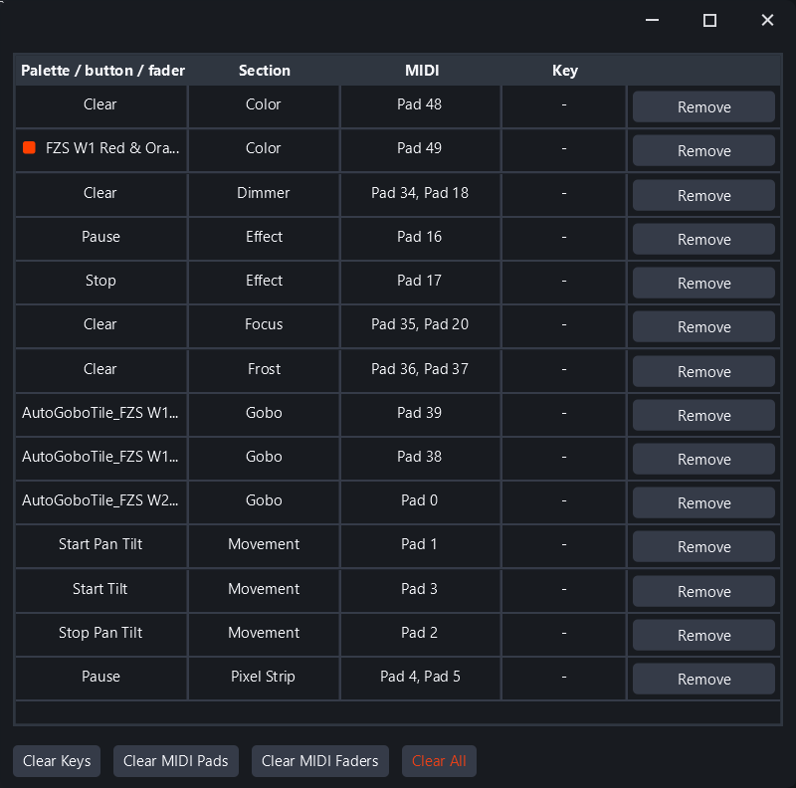796x788 pixels.
Task: Remove the Clear Frost mapping
Action: [703, 371]
